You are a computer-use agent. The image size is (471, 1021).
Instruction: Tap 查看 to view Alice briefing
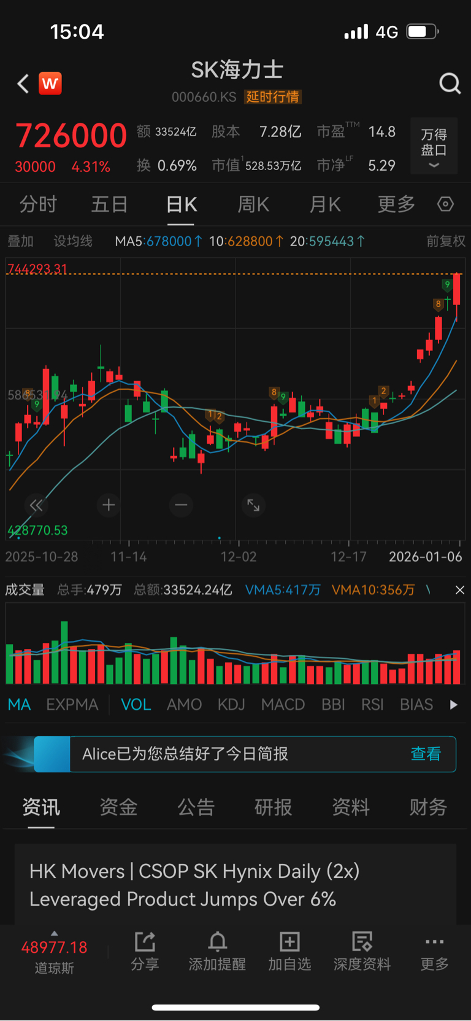click(426, 754)
